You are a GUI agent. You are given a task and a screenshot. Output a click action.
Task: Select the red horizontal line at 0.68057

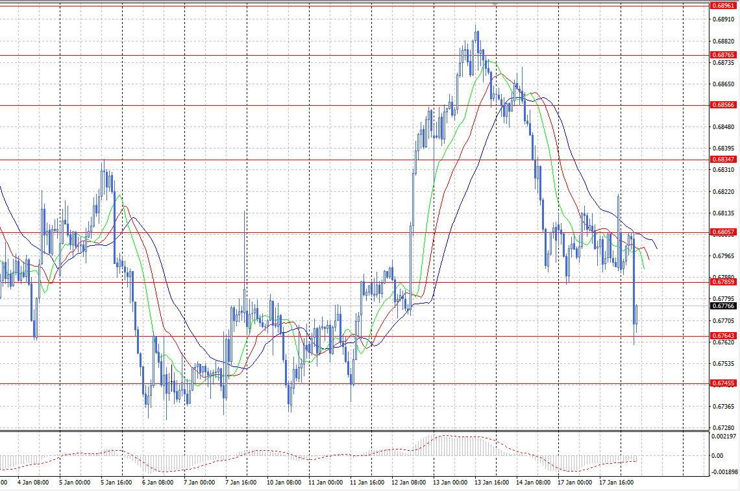pyautogui.click(x=355, y=233)
